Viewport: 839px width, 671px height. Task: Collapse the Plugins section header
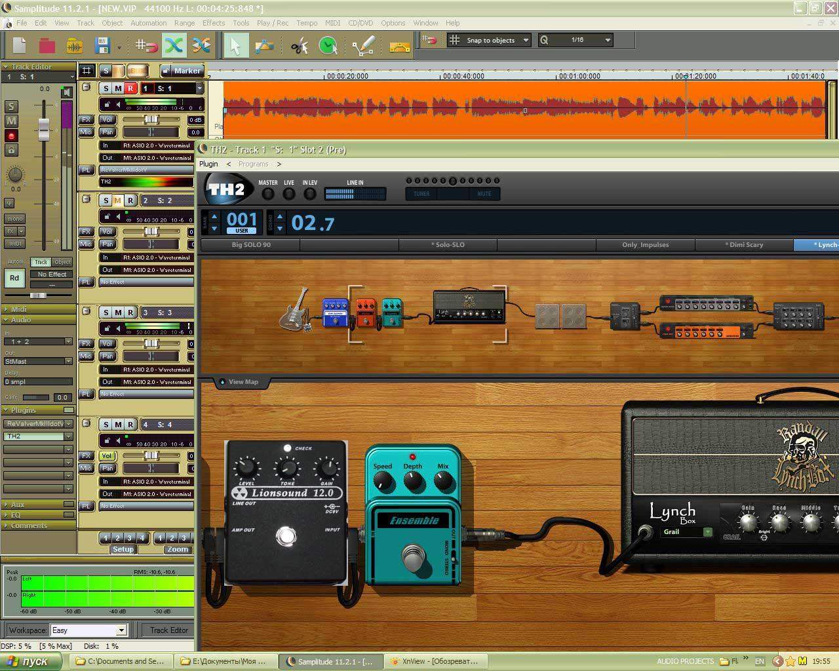(38, 410)
